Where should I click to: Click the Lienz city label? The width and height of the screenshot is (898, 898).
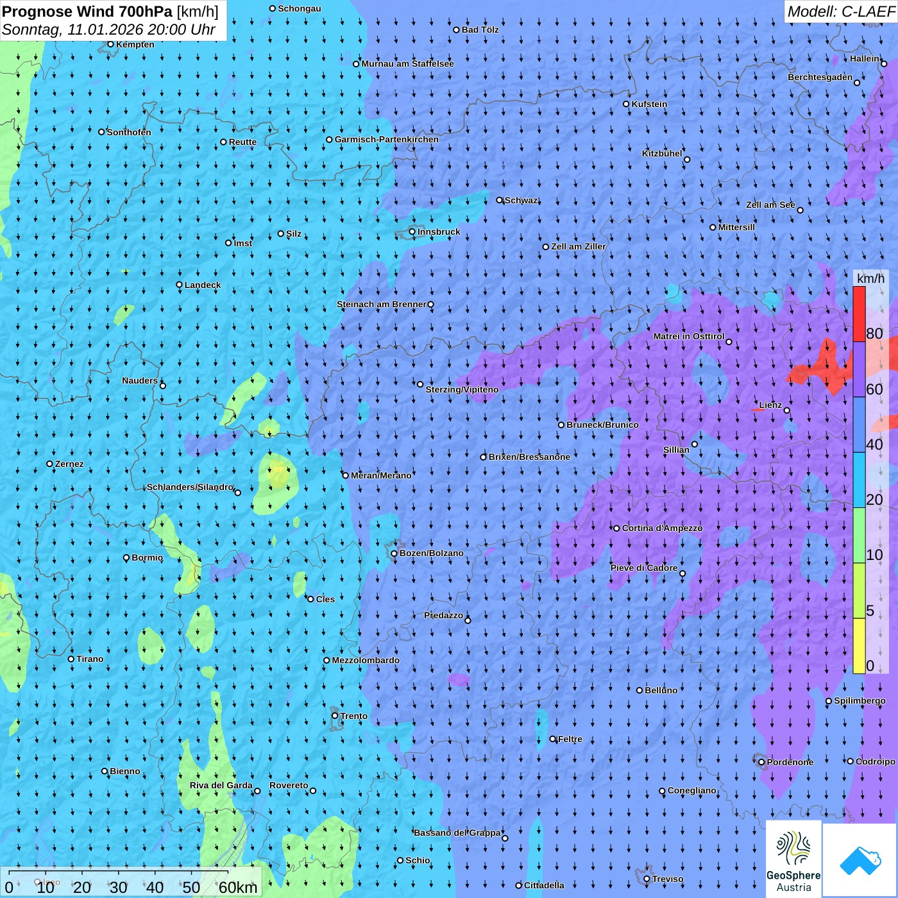pyautogui.click(x=770, y=405)
